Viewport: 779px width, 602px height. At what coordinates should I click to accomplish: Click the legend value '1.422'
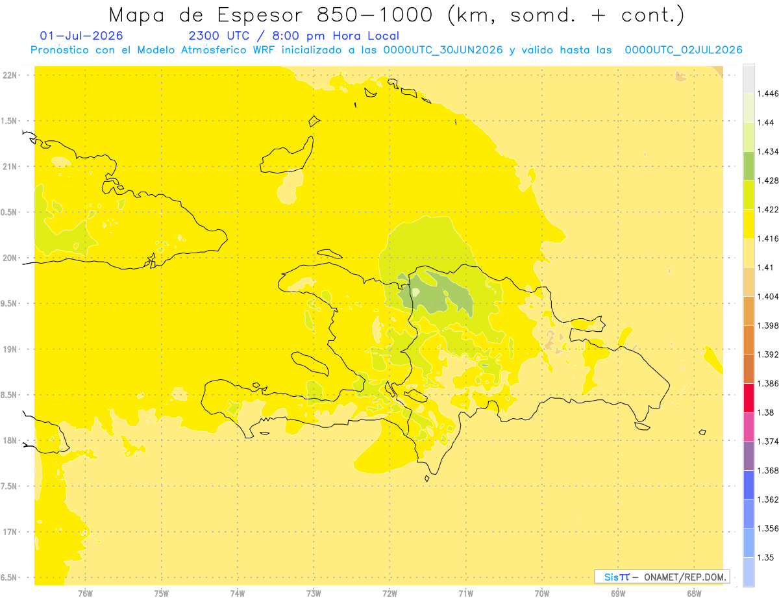[x=767, y=210]
